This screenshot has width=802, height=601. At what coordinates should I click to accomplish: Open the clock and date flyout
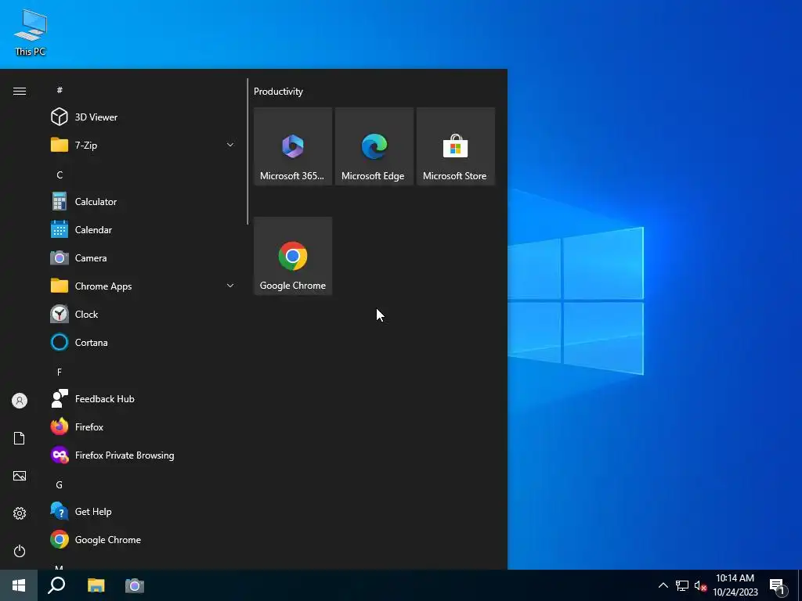click(735, 585)
